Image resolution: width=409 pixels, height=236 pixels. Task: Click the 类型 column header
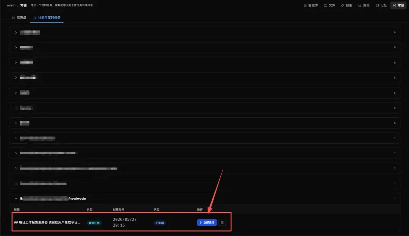coord(89,210)
